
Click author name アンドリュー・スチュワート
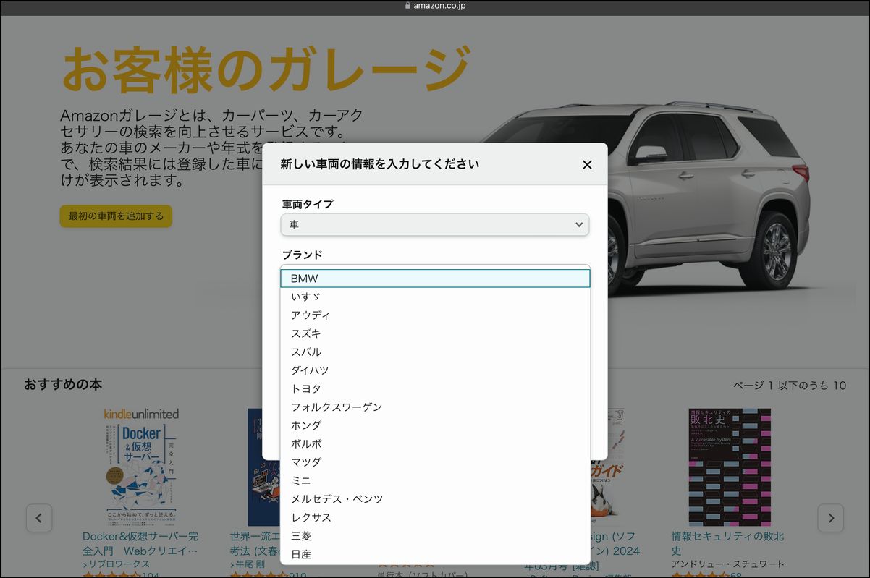727,564
